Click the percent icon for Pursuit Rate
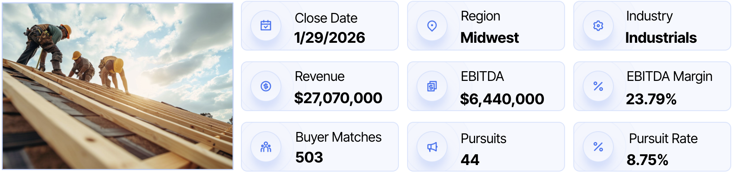Screen dimensions: 734x174 click(x=598, y=147)
